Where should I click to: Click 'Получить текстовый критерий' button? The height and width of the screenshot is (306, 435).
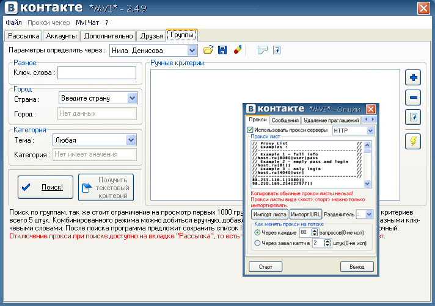tap(106, 187)
